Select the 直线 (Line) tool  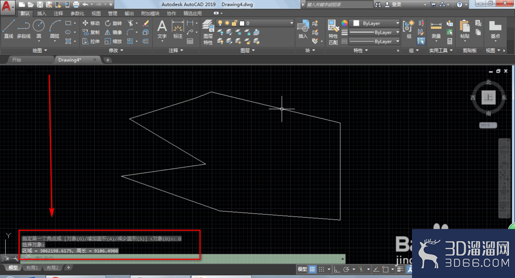click(9, 29)
